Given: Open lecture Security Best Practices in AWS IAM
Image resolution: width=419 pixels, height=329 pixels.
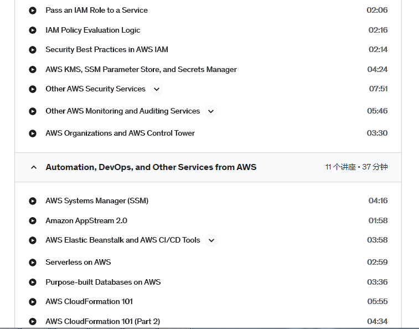Looking at the screenshot, I should [x=107, y=49].
